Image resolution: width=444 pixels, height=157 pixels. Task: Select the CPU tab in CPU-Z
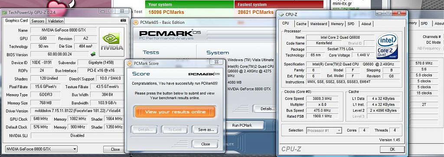tap(286, 23)
